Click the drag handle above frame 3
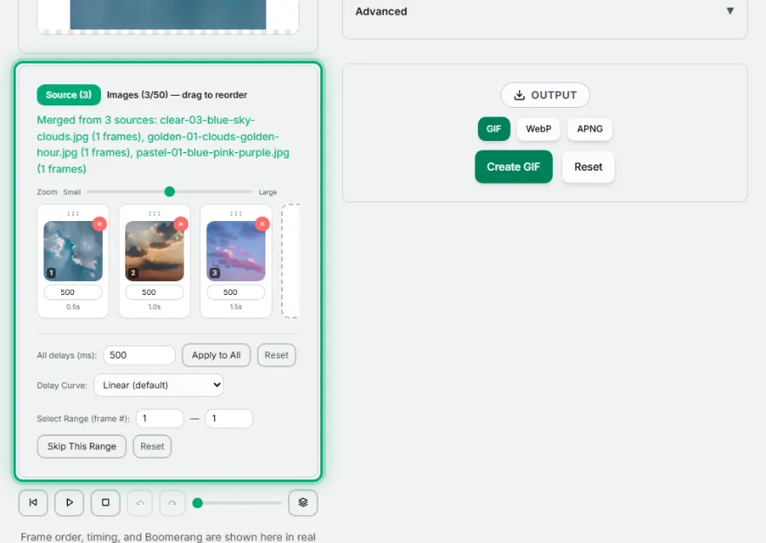Viewport: 766px width, 543px height. (x=236, y=213)
